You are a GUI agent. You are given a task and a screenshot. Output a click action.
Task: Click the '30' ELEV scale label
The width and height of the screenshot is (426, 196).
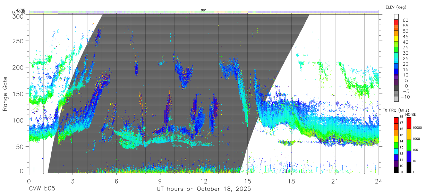pos(405,53)
